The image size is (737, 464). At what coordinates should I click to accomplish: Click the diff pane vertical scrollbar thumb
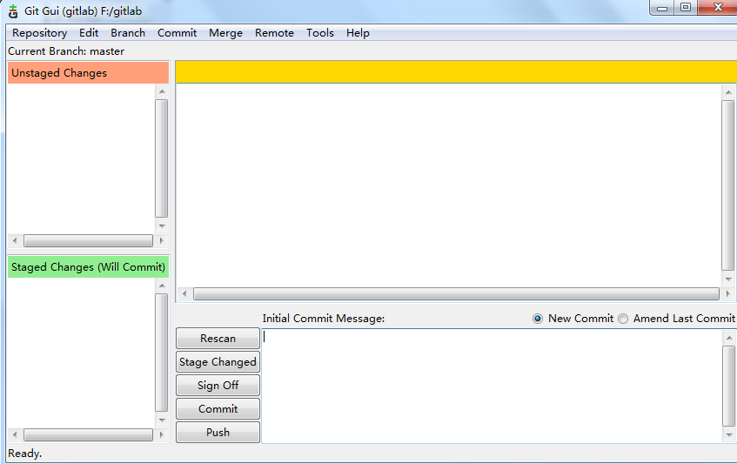(x=728, y=185)
